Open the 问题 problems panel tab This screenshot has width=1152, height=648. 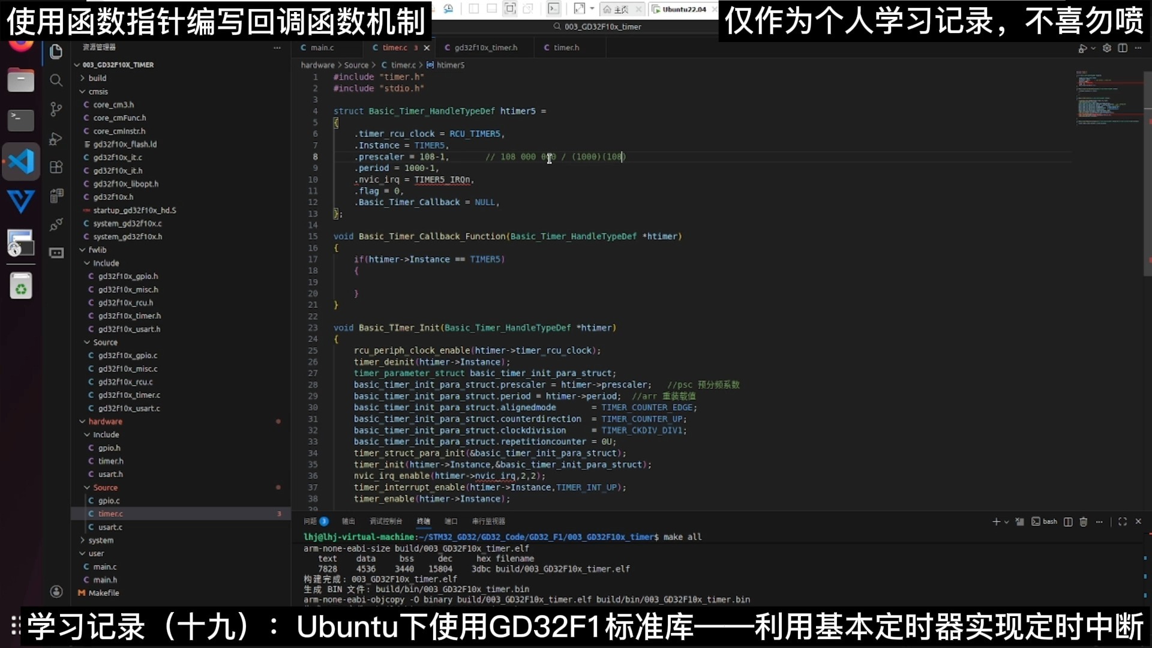point(310,521)
